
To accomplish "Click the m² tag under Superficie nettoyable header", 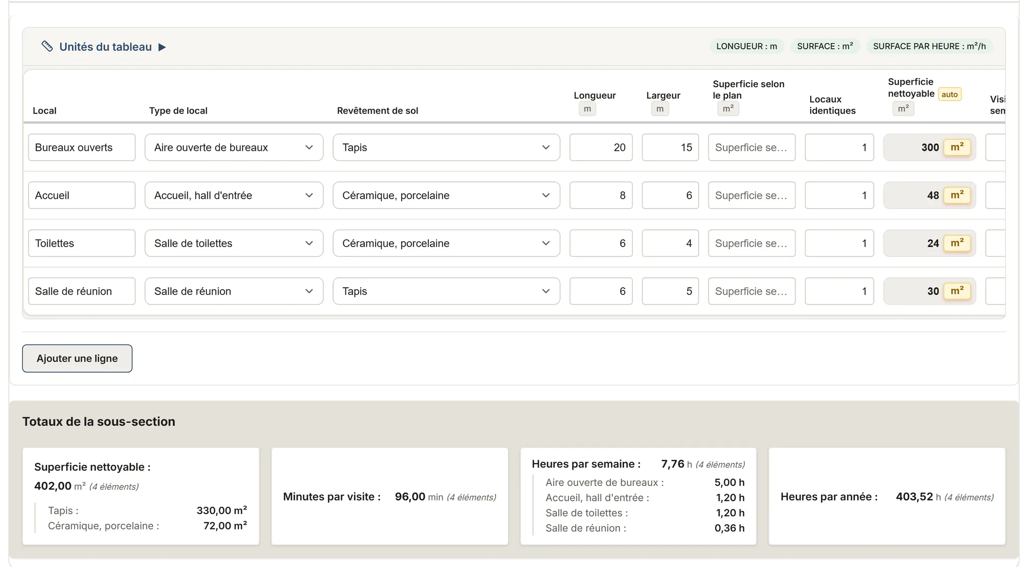I will pyautogui.click(x=904, y=109).
